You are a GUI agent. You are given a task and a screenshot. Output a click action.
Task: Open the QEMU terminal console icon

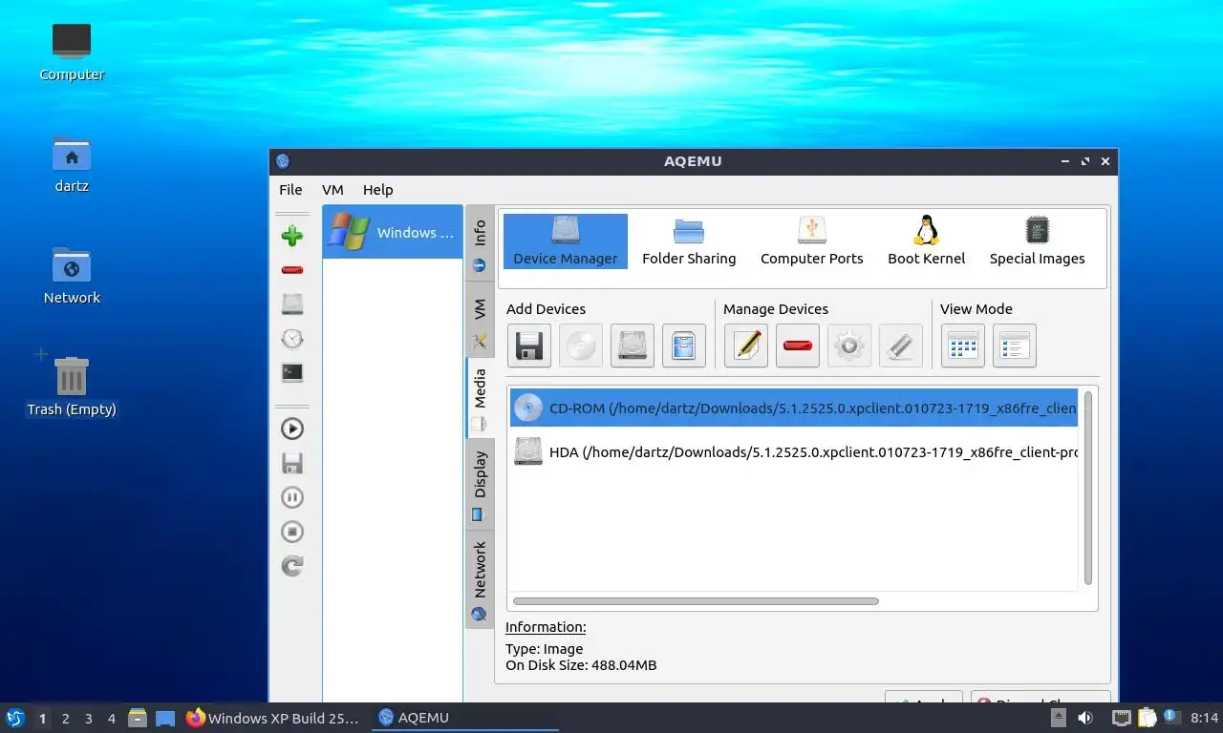pyautogui.click(x=292, y=373)
